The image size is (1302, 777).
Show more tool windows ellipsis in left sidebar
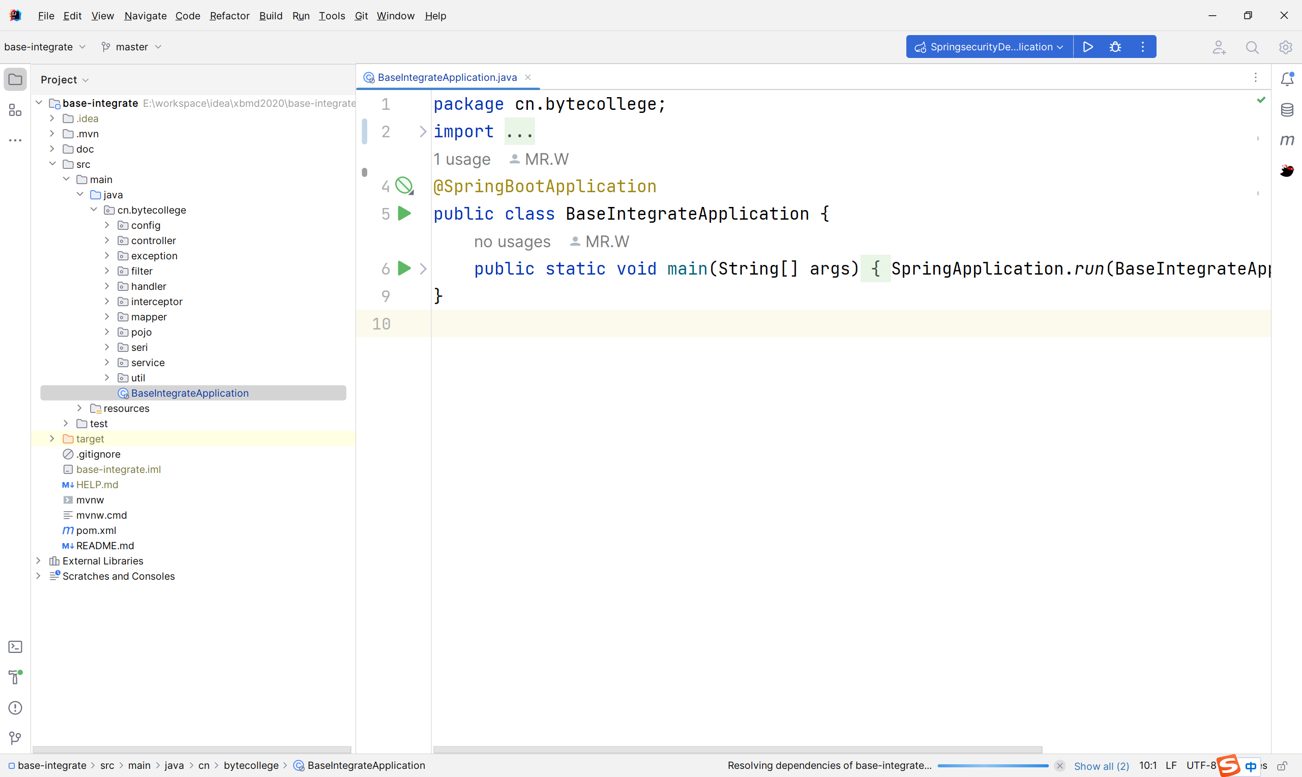(x=15, y=140)
